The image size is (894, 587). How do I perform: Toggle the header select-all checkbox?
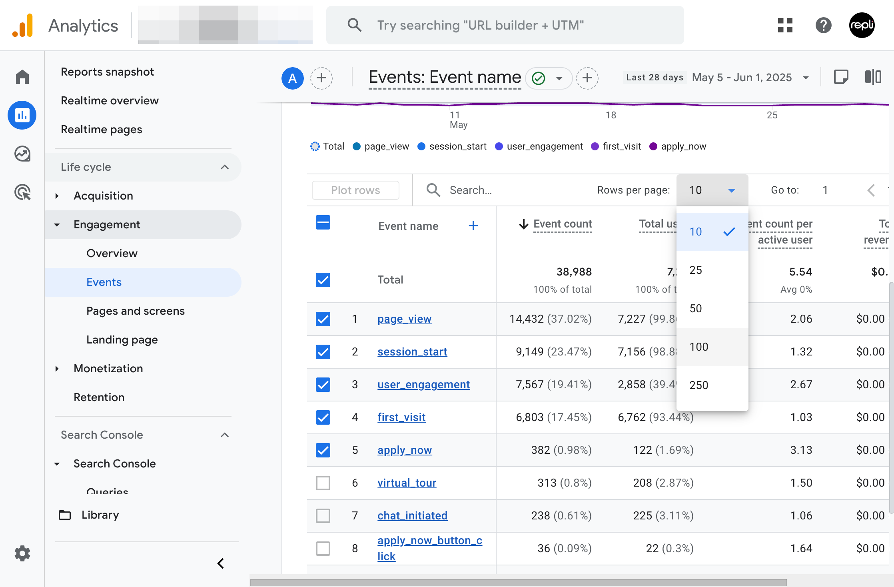323,222
